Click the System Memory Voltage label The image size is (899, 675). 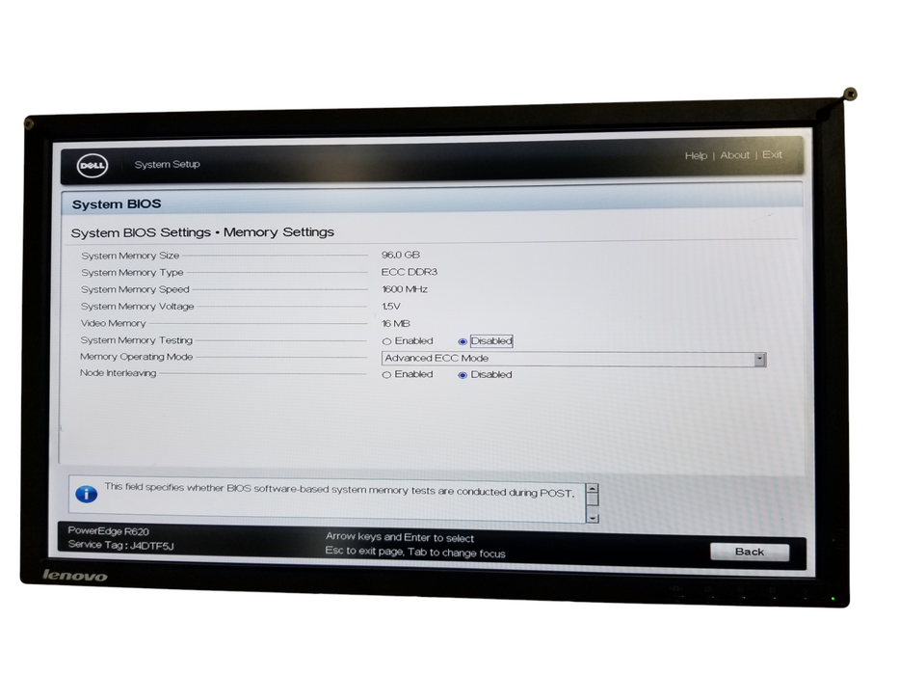(x=138, y=307)
